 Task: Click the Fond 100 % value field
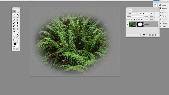tap(151, 20)
